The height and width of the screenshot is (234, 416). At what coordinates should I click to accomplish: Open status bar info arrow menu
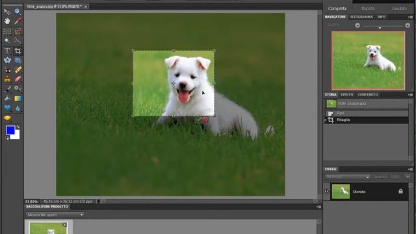click(98, 201)
